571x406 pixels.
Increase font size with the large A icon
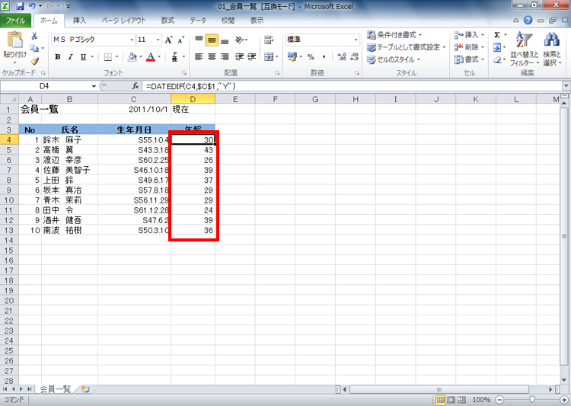click(168, 40)
